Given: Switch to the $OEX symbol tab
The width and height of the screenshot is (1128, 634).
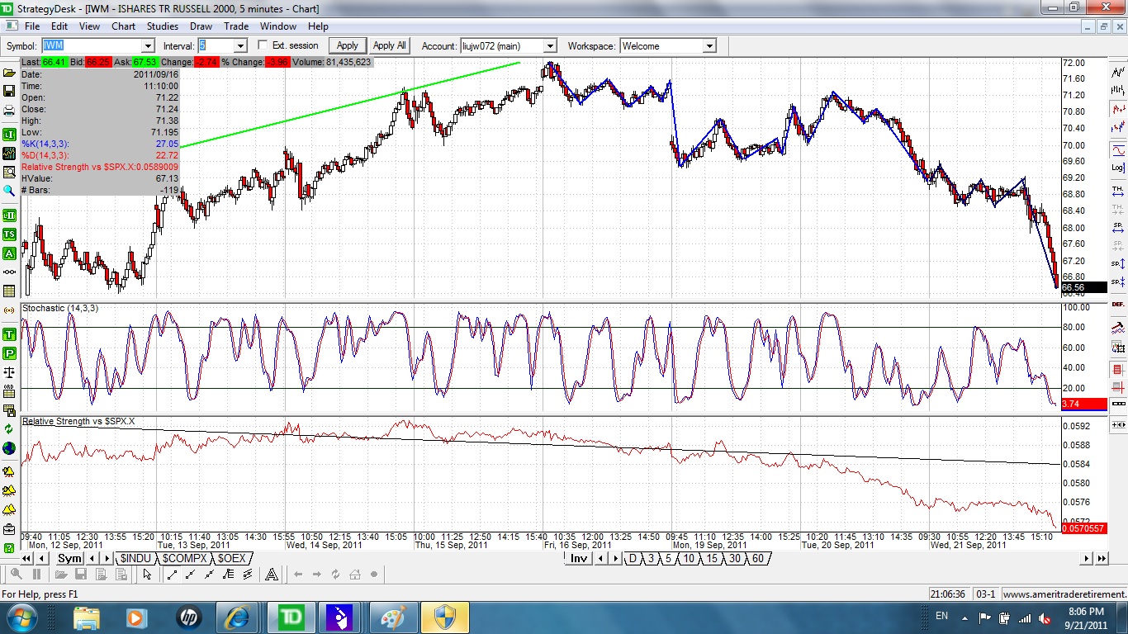Looking at the screenshot, I should point(231,559).
